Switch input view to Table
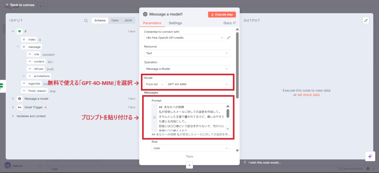Viewport: 379px width, 173px height. tap(115, 20)
